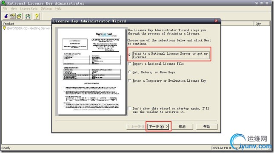Click the yellow triangle icon beside WONDER-QJ

4,28
